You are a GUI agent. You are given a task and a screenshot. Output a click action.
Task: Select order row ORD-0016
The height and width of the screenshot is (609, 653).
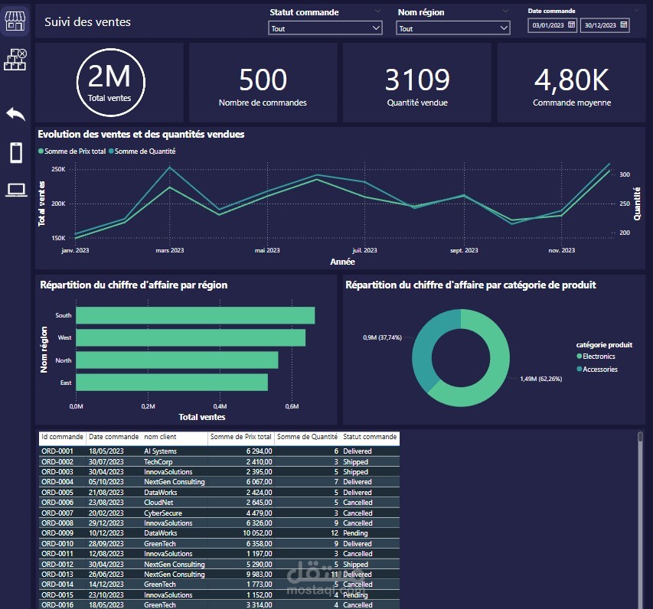pyautogui.click(x=220, y=604)
